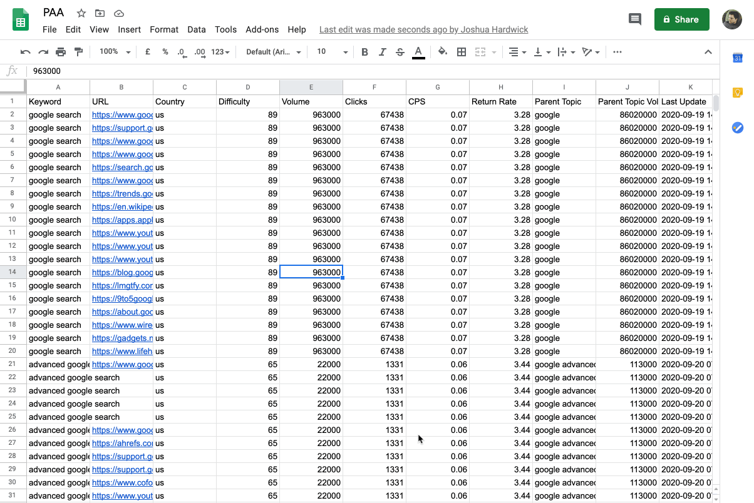The width and height of the screenshot is (754, 503).
Task: Open the fill color picker
Action: [x=443, y=52]
